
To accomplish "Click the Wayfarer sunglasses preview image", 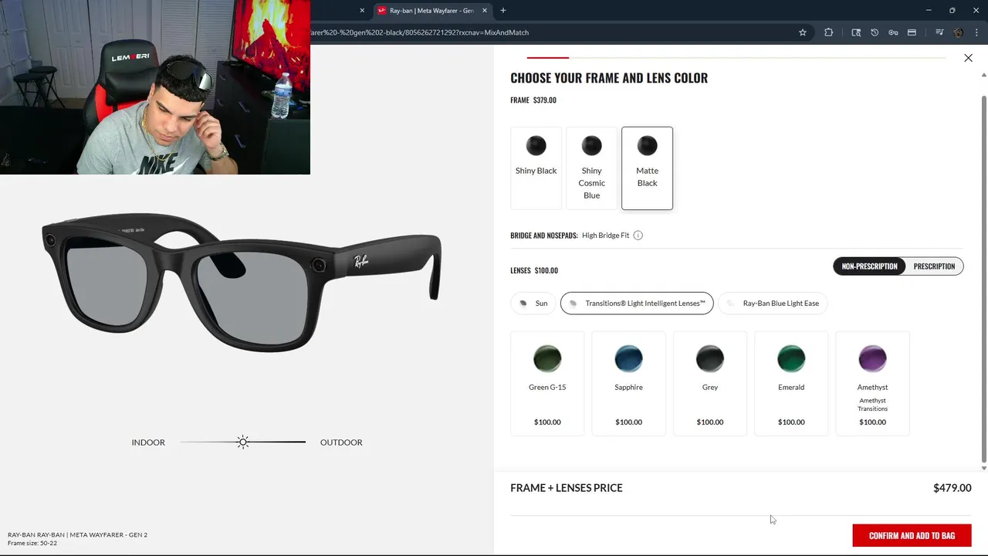I will click(242, 281).
